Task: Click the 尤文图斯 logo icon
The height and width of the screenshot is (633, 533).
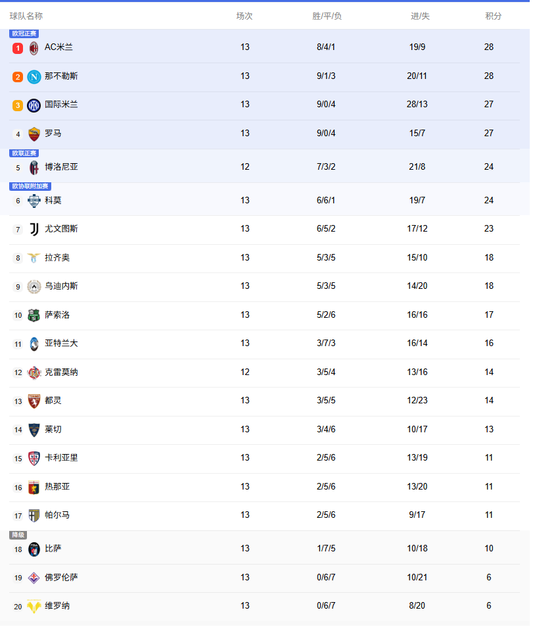Action: coord(34,230)
